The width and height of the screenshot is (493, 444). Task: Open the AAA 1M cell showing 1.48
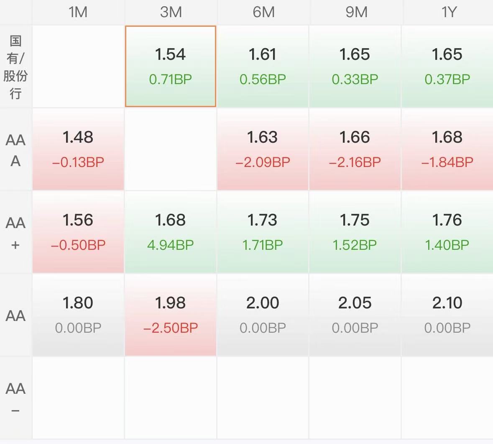pos(78,149)
